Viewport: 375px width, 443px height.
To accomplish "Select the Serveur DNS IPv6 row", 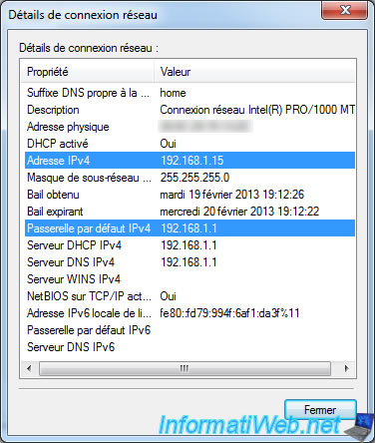I will click(x=189, y=347).
